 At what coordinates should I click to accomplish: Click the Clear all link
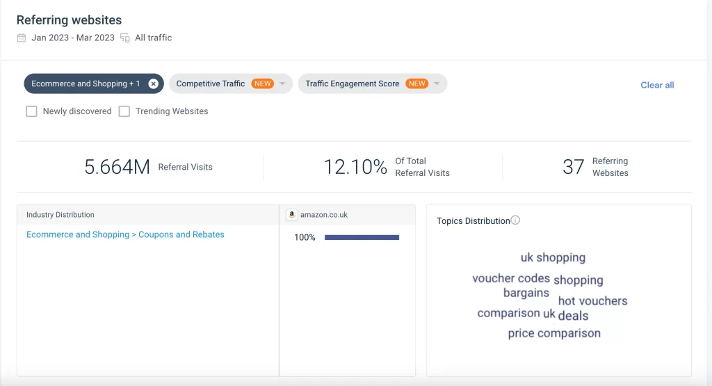(x=657, y=85)
